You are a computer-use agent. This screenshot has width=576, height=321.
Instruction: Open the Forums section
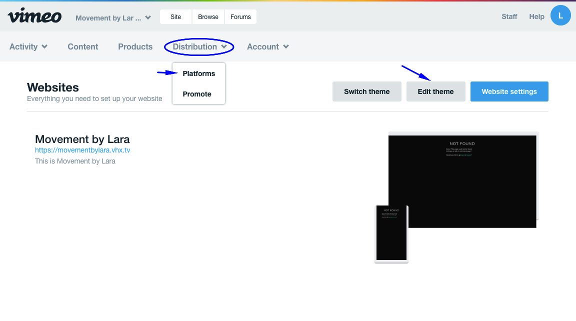tap(240, 17)
